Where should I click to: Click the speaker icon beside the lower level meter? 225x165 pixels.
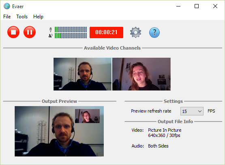click(x=51, y=35)
